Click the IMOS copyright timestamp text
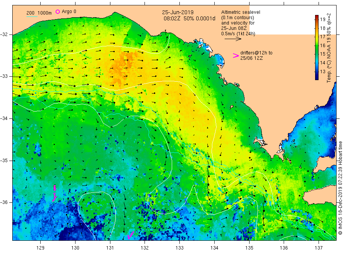Viewport: 345px width, 253px height. [x=340, y=188]
